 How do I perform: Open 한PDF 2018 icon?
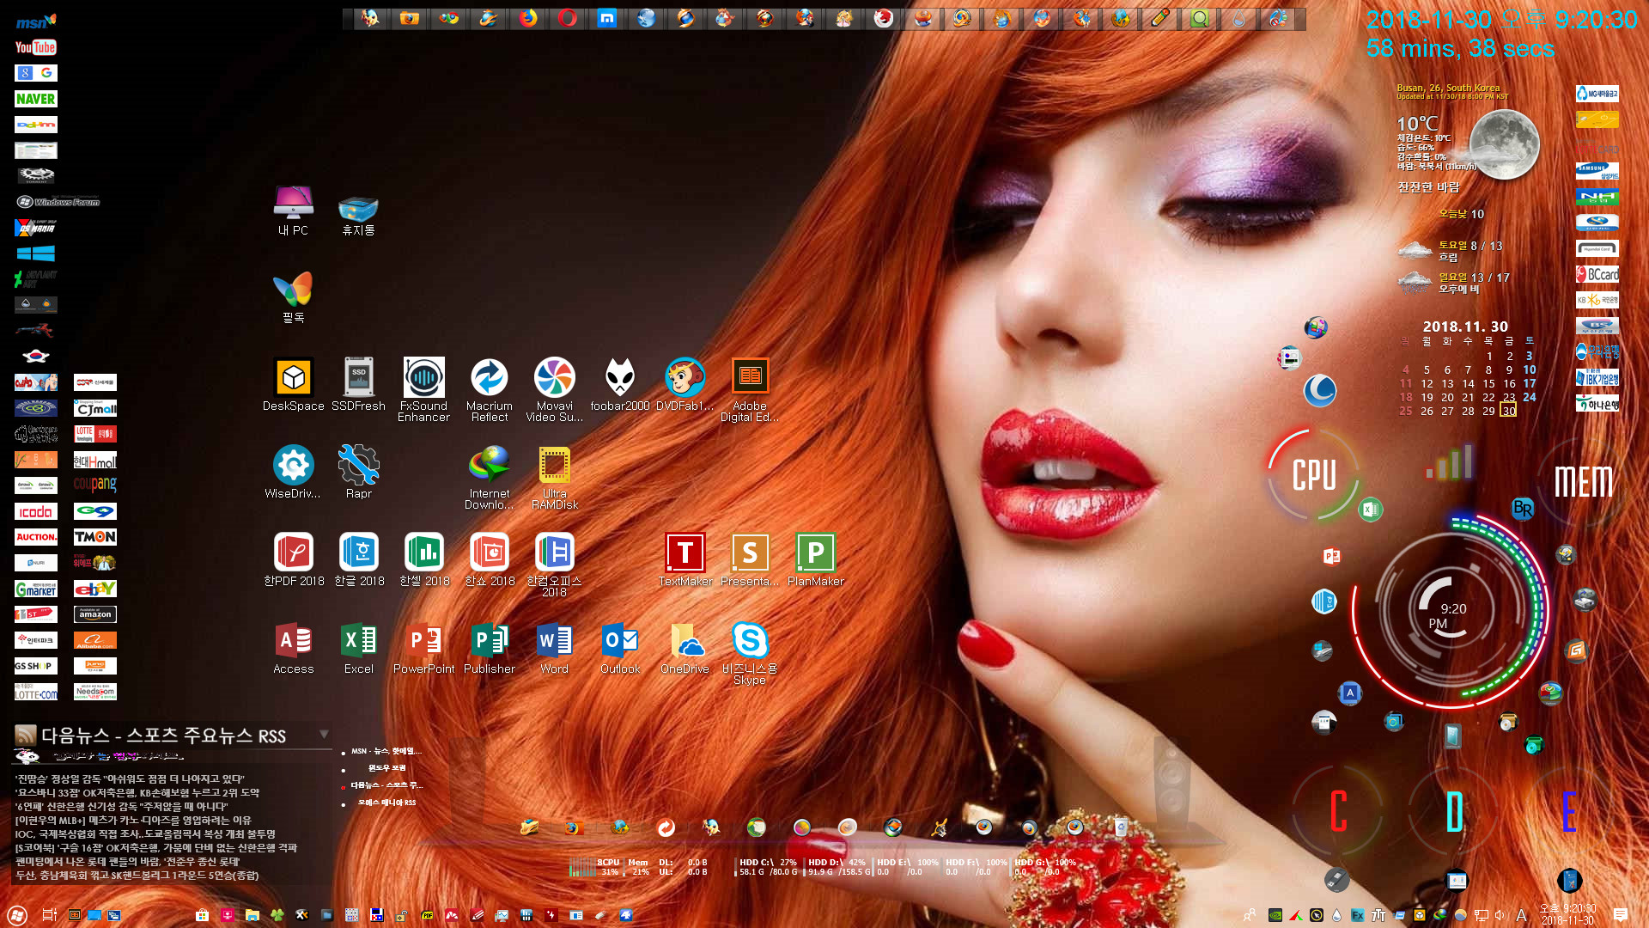tap(294, 559)
